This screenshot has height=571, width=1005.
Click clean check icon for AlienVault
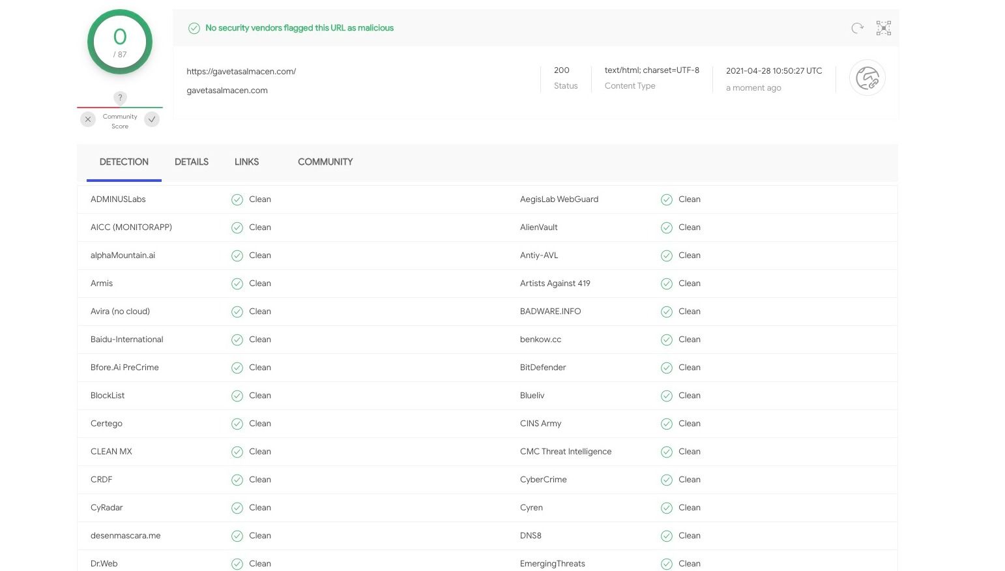[x=667, y=228]
